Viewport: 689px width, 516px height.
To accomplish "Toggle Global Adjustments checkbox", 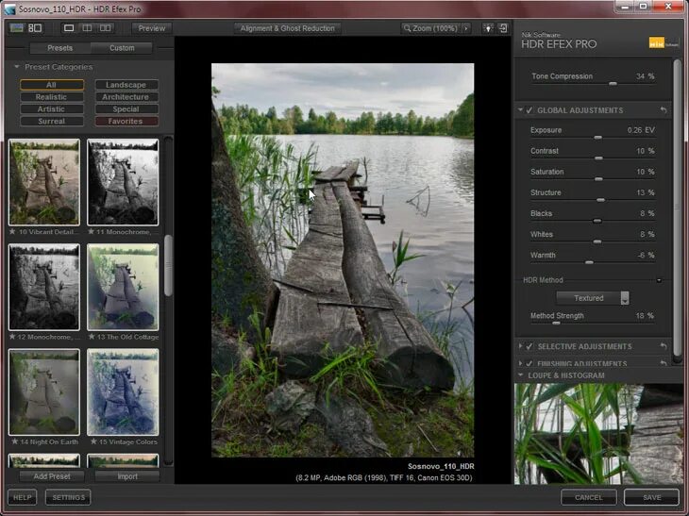I will [529, 110].
